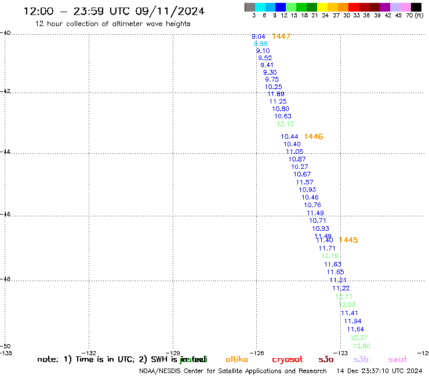Click the title '12:00 – 23:59 UTC 09/11/2024'
This screenshot has width=429, height=376.
(x=114, y=11)
